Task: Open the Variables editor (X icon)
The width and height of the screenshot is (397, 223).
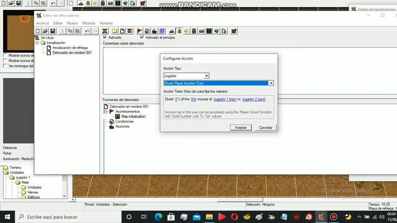Action: click(105, 31)
